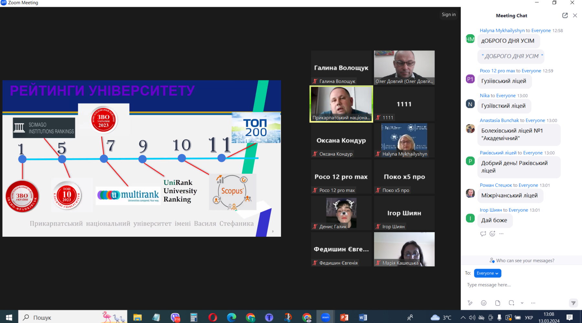Add reaction to the 'Дай боже' message

coord(492,234)
